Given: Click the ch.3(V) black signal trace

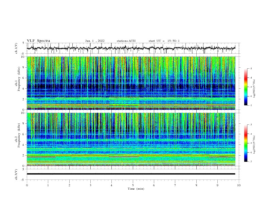Looking at the screenshot, I should pos(131,174).
